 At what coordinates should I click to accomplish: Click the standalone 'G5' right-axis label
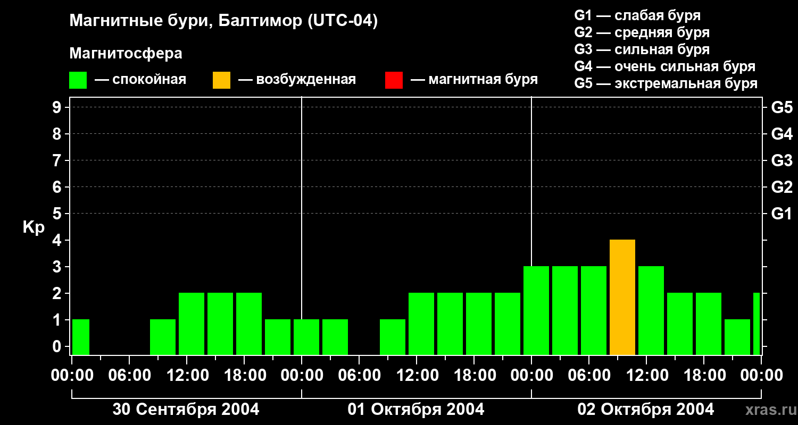[782, 107]
